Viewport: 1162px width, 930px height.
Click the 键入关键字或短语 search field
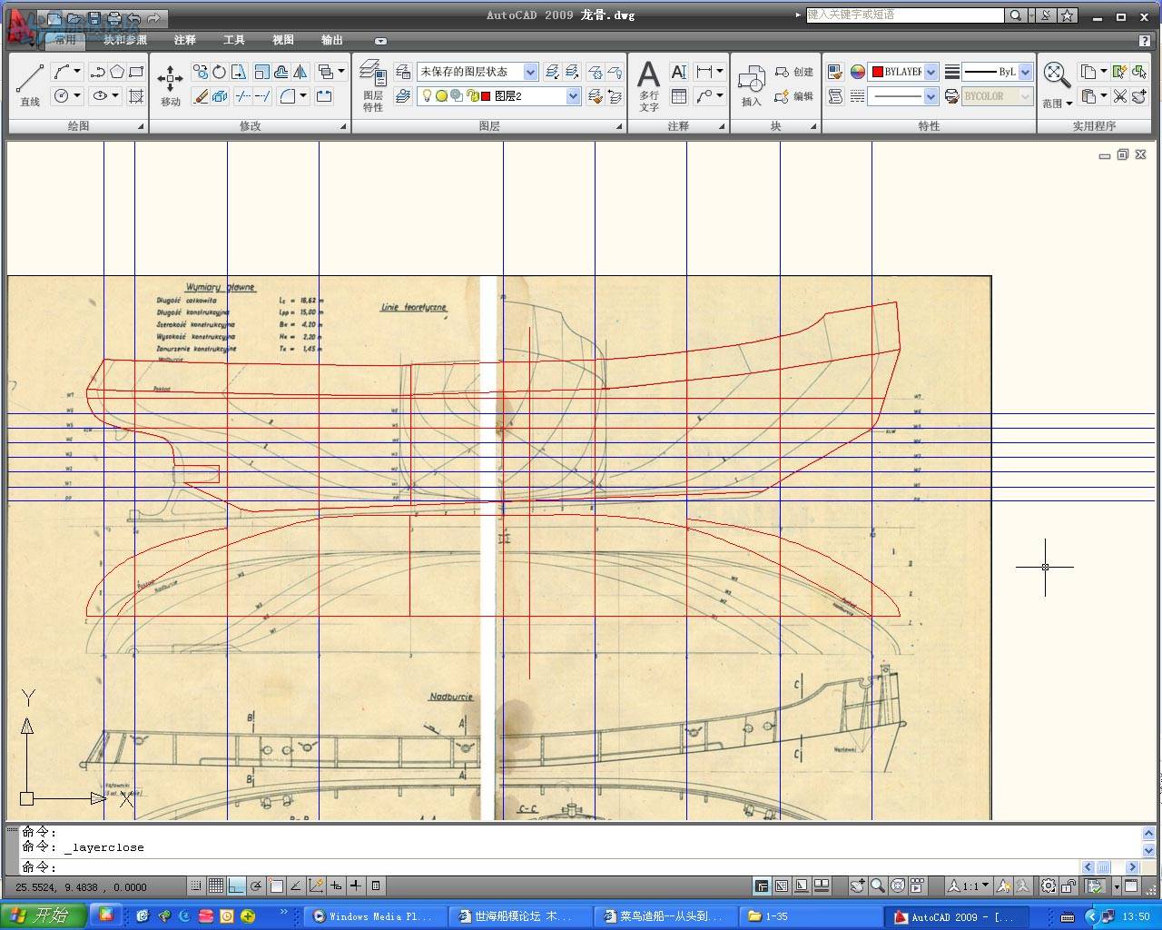click(x=905, y=15)
